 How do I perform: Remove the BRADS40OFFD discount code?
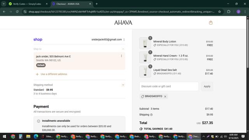(x=165, y=96)
